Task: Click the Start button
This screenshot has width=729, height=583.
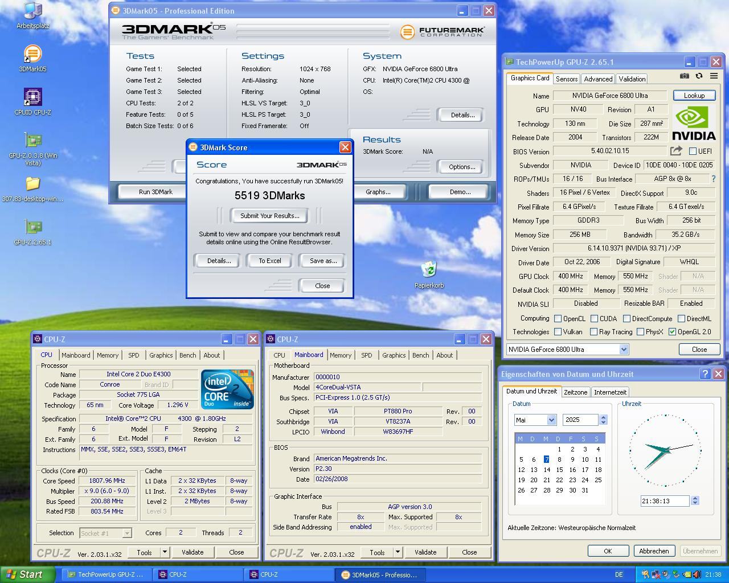Action: pyautogui.click(x=28, y=574)
